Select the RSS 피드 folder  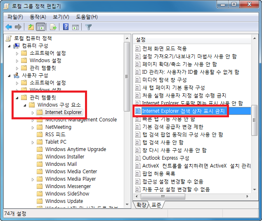(55, 134)
